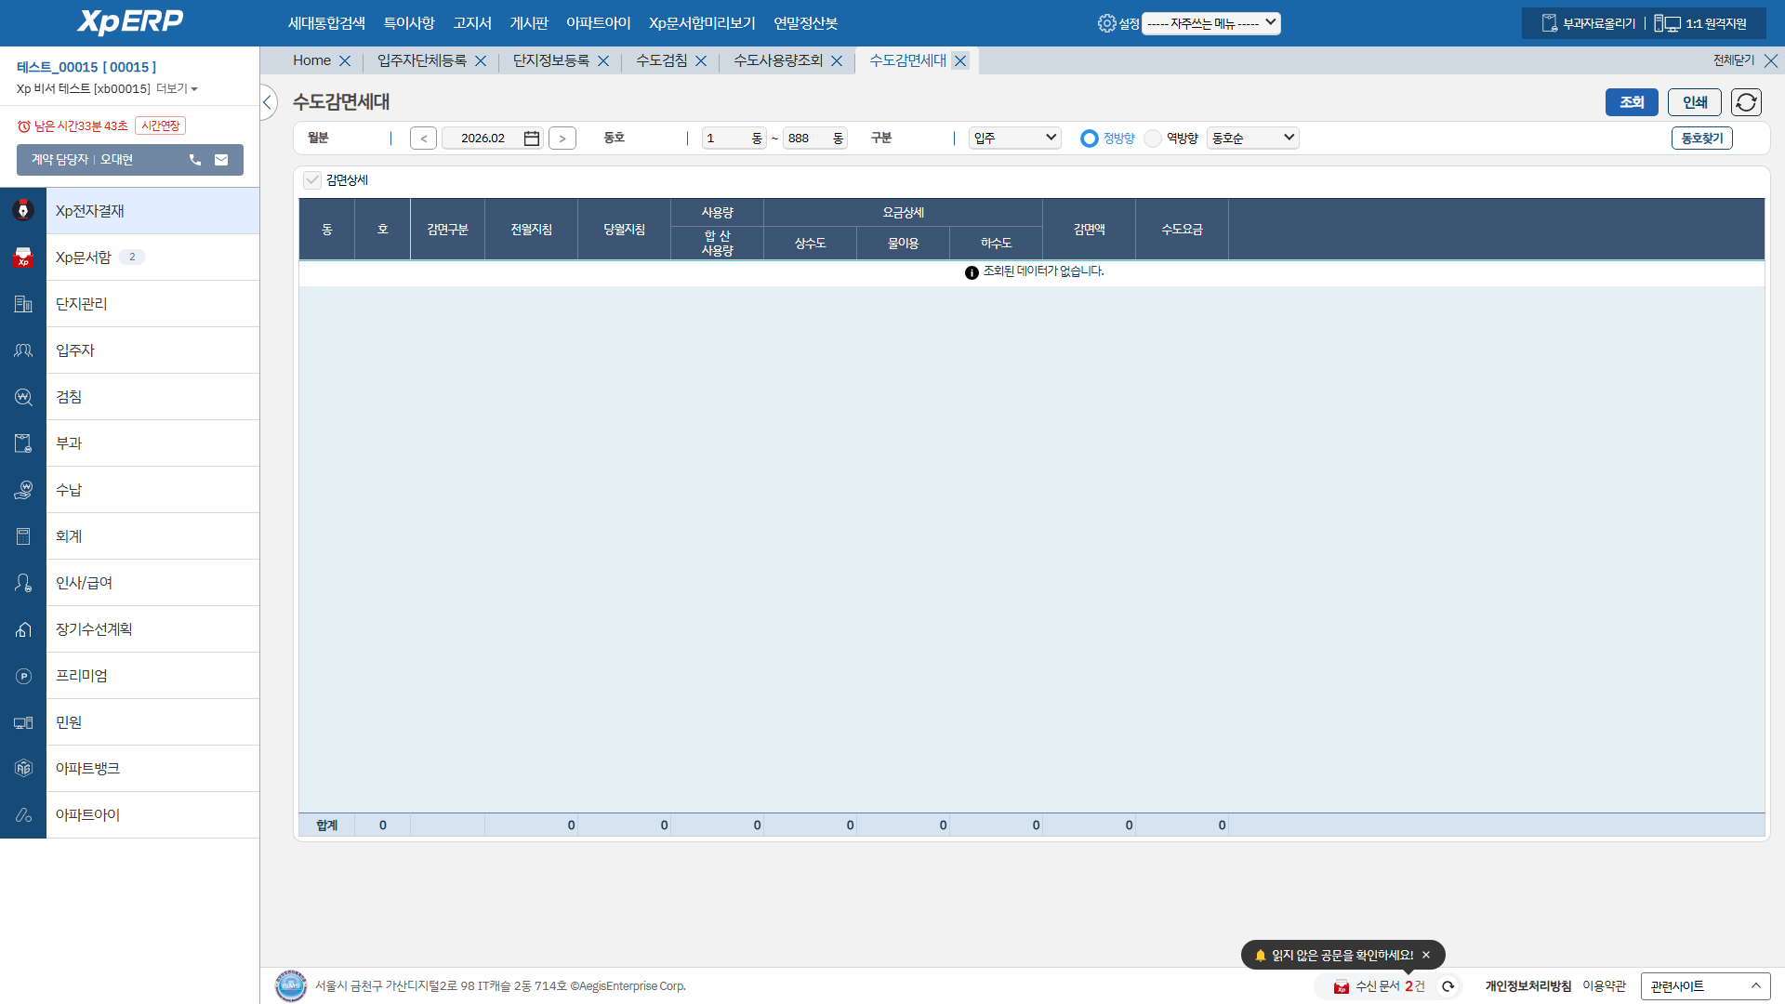Refresh the received documents count icon
The height and width of the screenshot is (1004, 1785).
tap(1448, 986)
